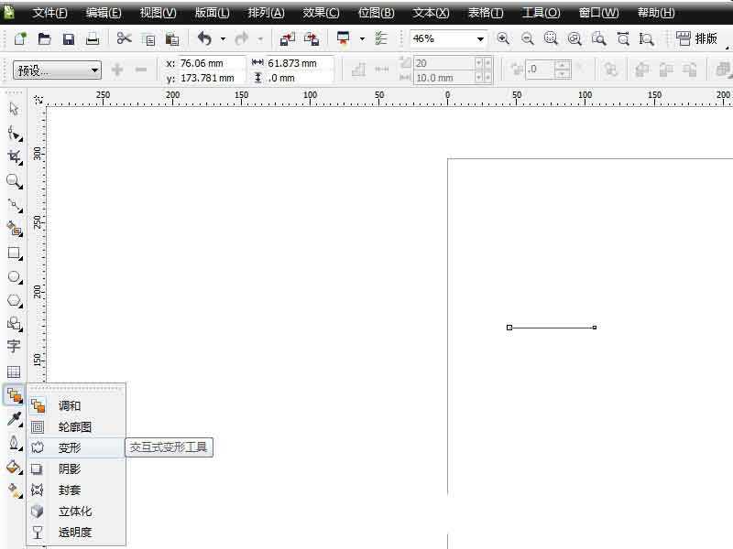Select the Crop tool
The width and height of the screenshot is (733, 549).
pos(14,157)
